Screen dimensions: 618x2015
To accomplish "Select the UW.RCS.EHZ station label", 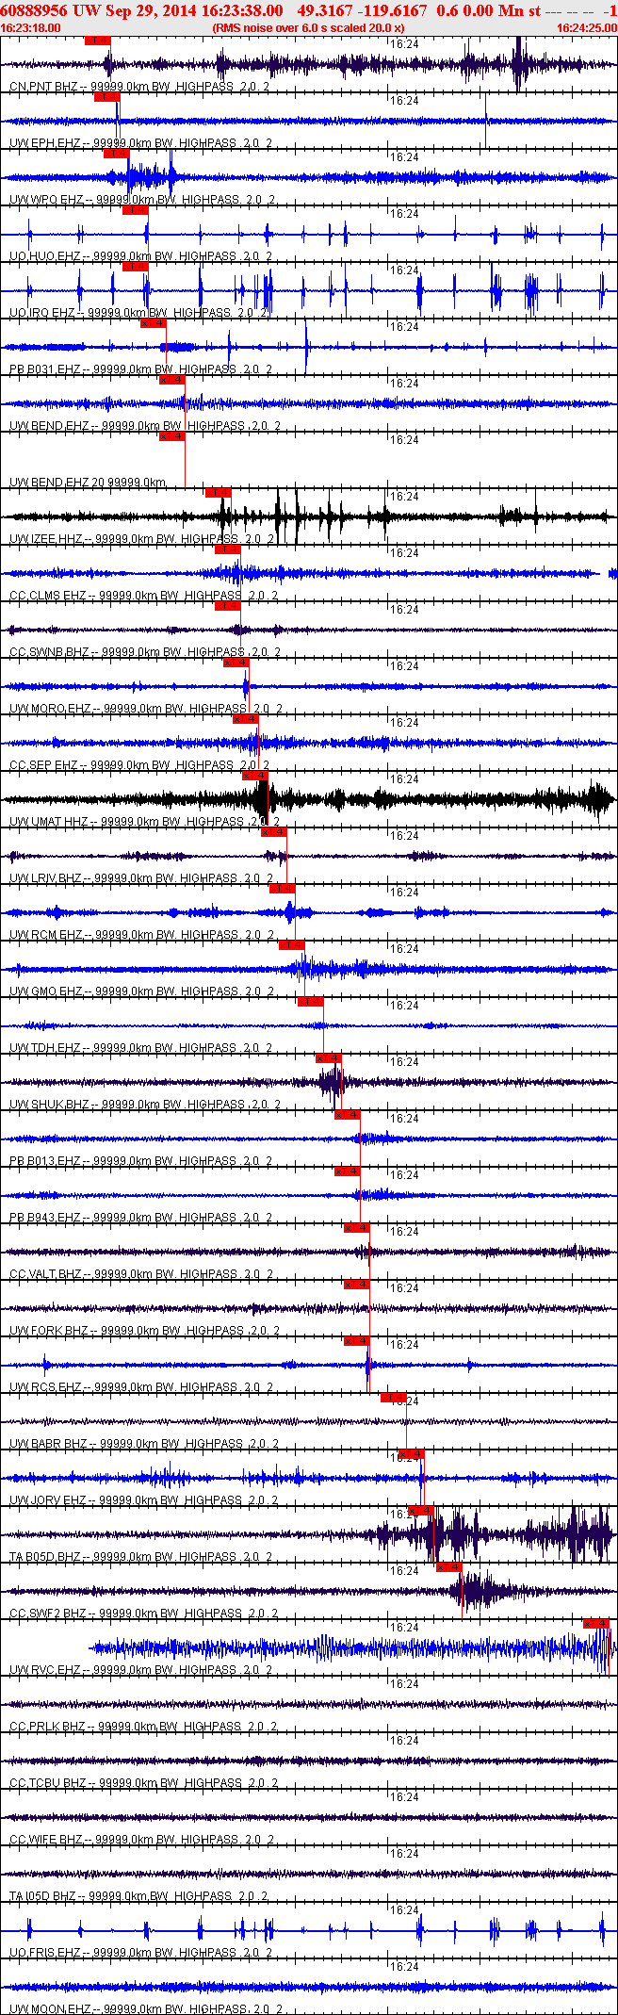I will (140, 1387).
